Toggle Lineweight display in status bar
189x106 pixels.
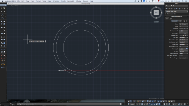(x=157, y=104)
